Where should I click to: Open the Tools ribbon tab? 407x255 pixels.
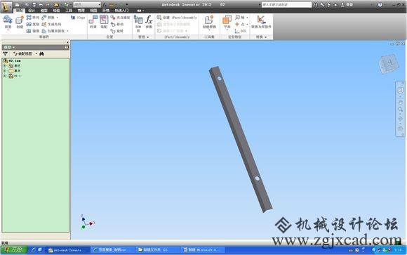[x=69, y=11]
